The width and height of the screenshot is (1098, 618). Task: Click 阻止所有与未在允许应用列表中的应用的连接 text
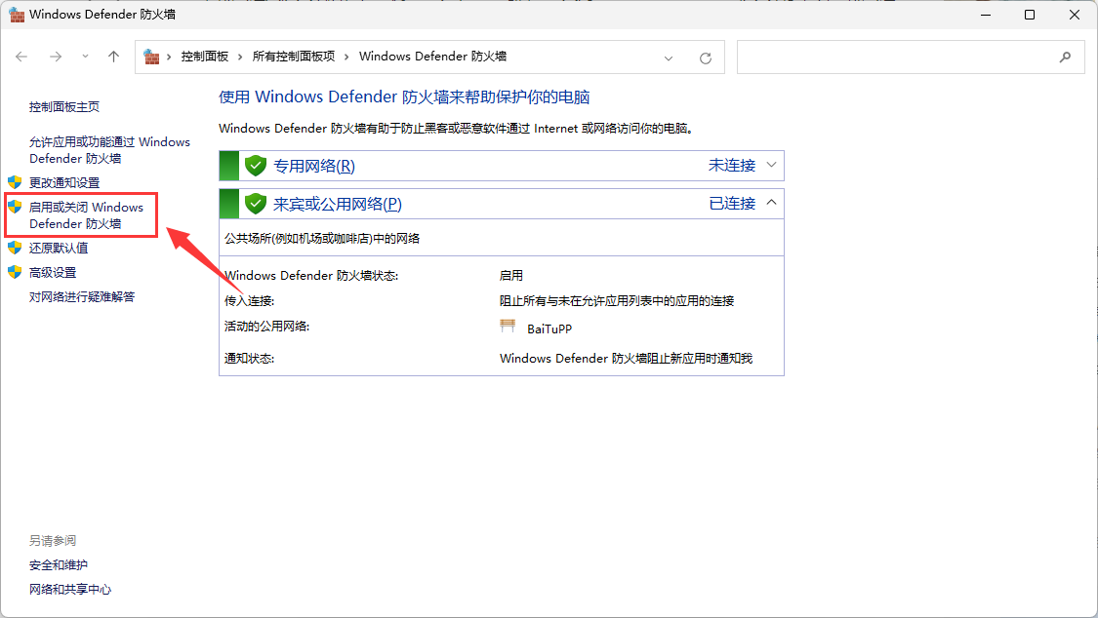coord(617,300)
